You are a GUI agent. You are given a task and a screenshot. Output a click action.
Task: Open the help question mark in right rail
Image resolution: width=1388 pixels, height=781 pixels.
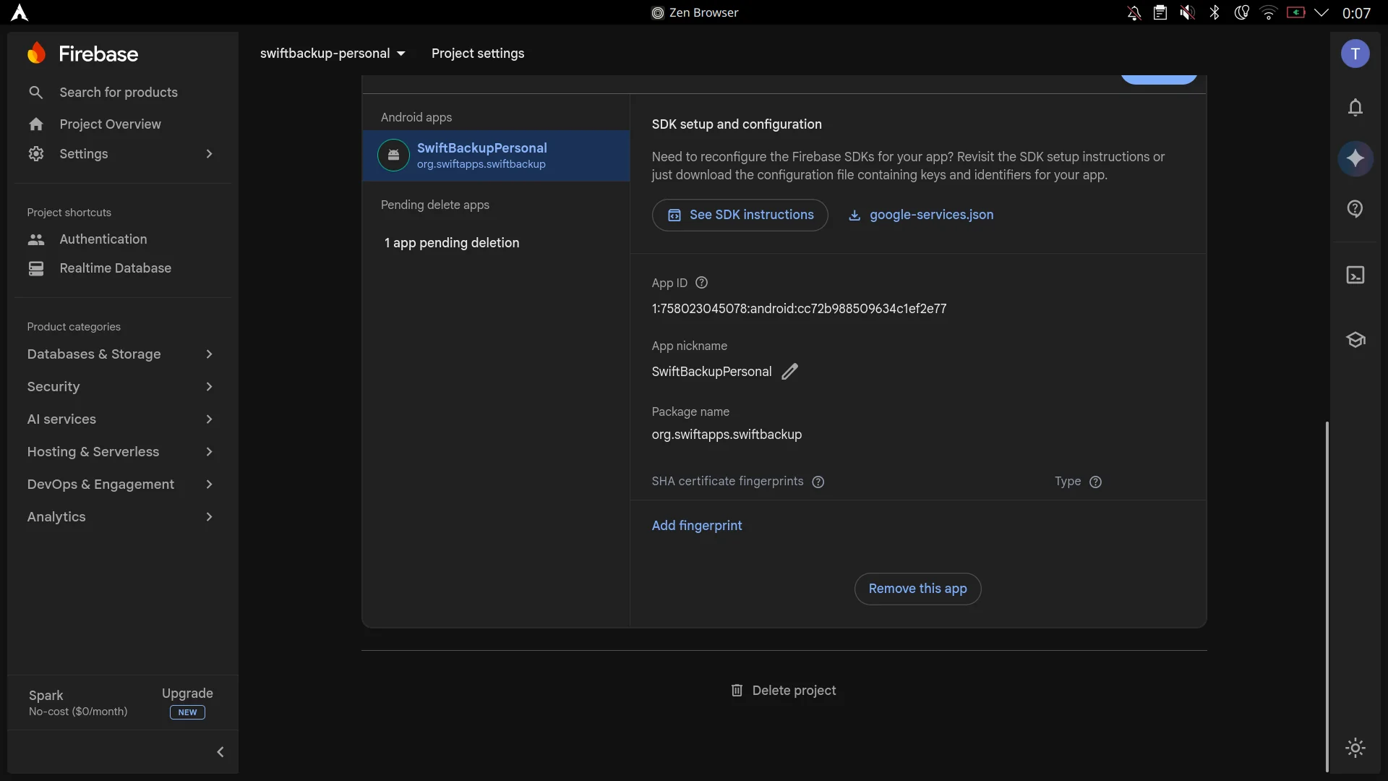pyautogui.click(x=1355, y=209)
